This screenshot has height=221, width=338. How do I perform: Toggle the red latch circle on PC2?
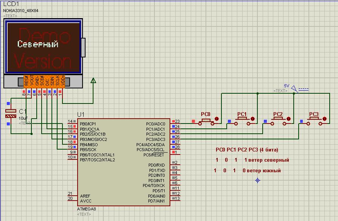289,119
